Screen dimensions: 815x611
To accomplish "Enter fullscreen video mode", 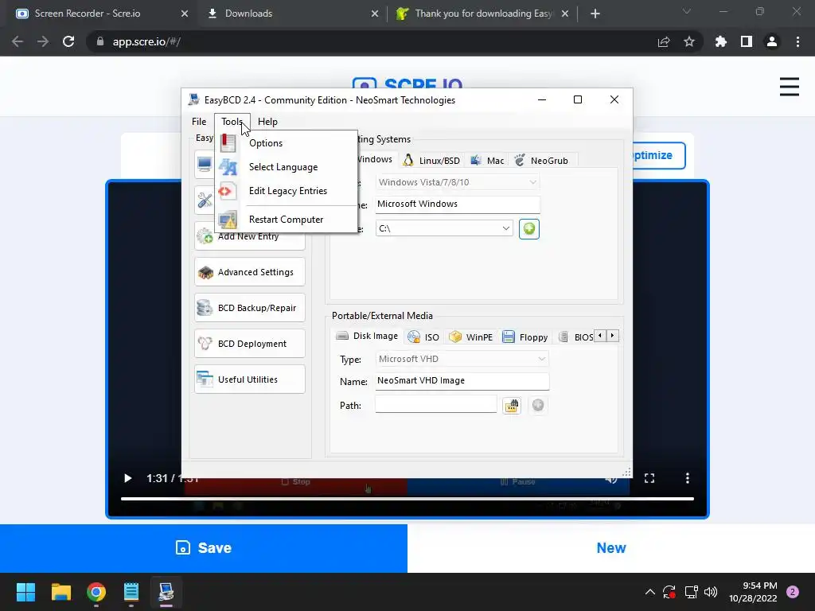I will 649,478.
